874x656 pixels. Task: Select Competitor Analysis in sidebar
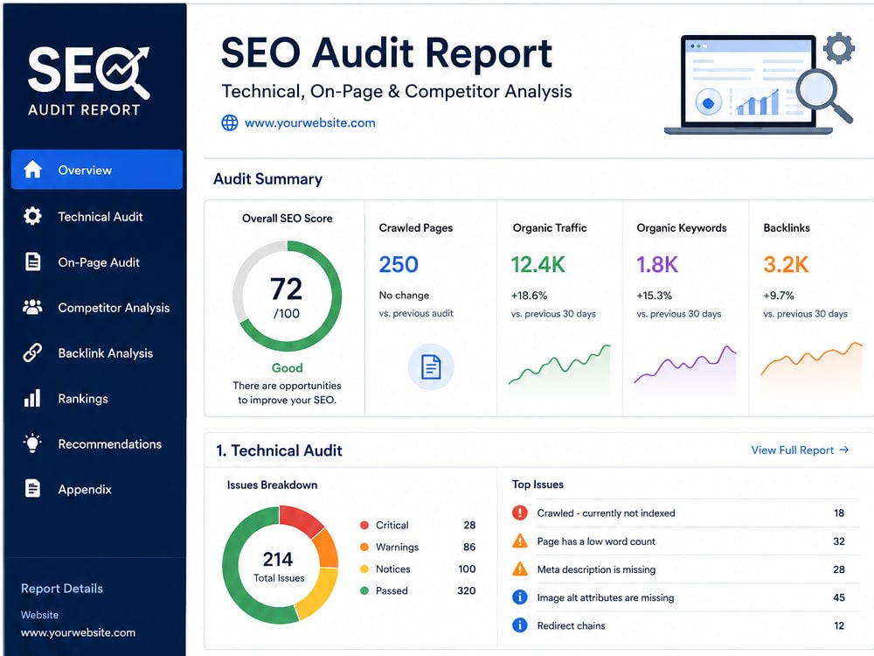[x=97, y=307]
